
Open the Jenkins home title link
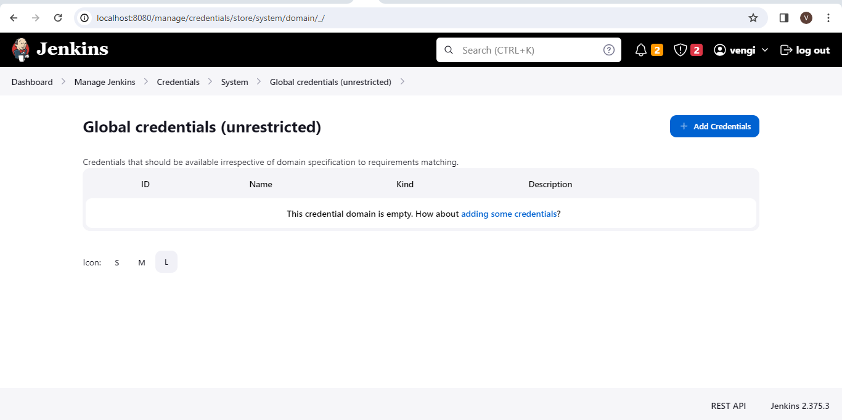[x=72, y=49]
